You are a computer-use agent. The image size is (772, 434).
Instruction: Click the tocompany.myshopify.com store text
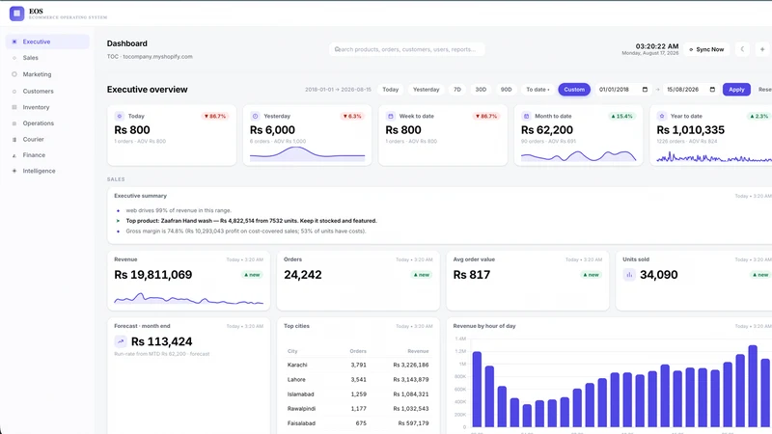(157, 57)
